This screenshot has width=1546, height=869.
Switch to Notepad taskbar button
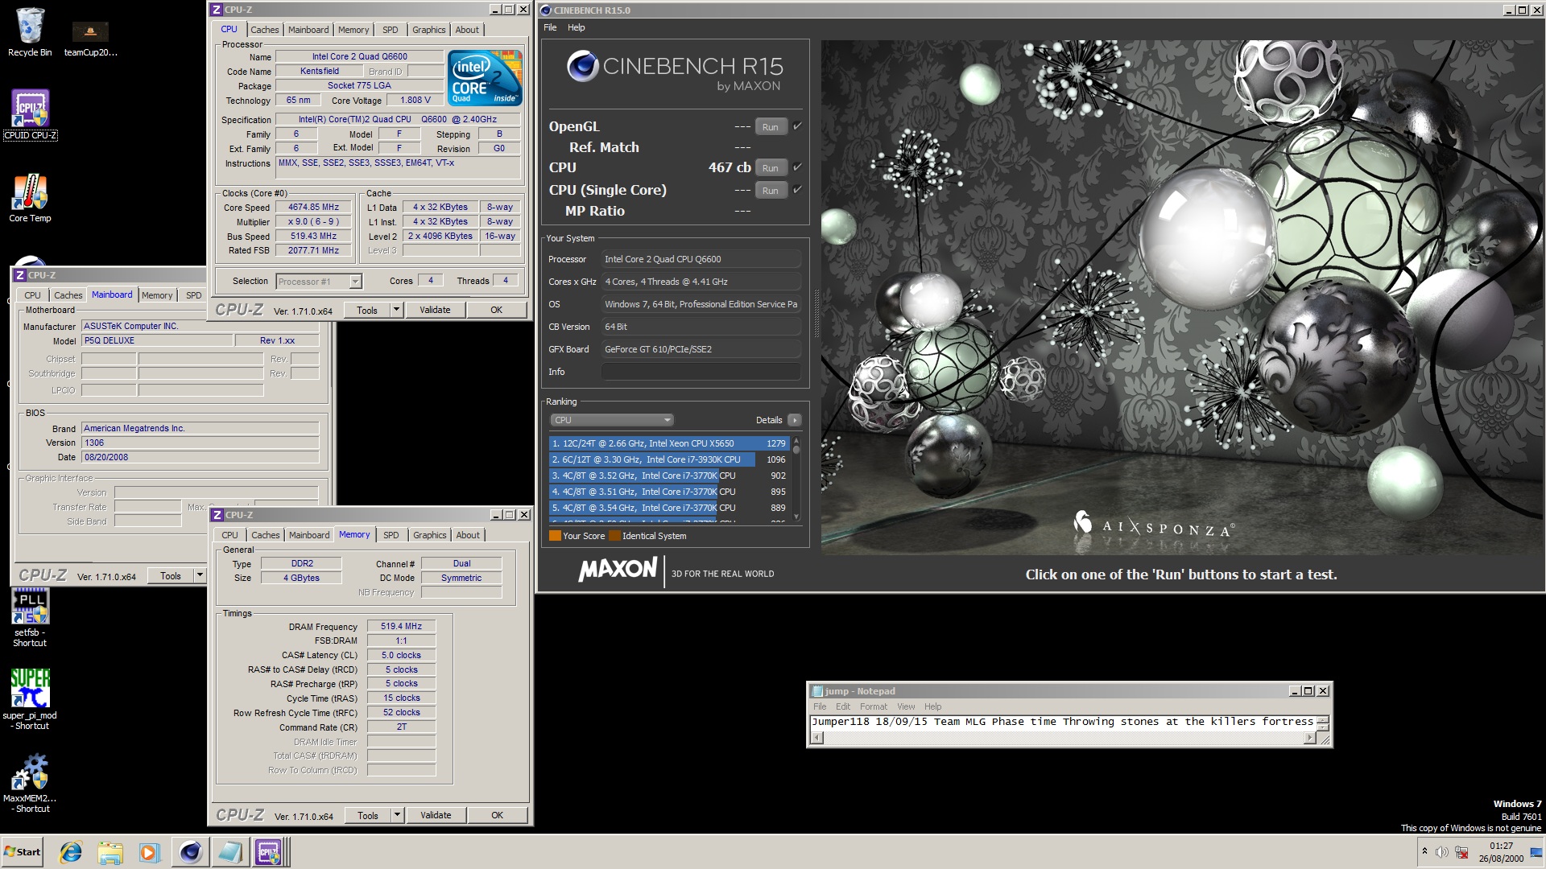(x=230, y=852)
